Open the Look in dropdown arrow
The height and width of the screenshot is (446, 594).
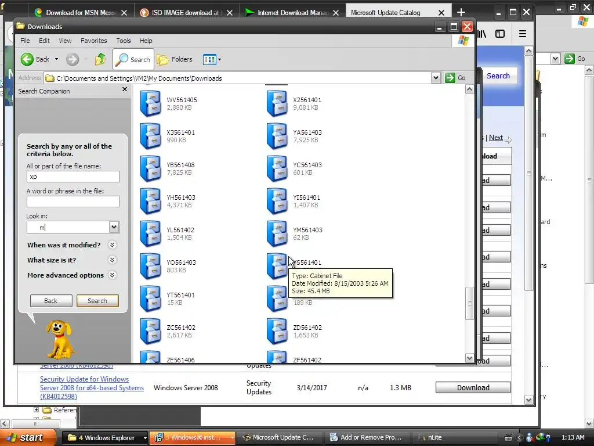pos(114,227)
